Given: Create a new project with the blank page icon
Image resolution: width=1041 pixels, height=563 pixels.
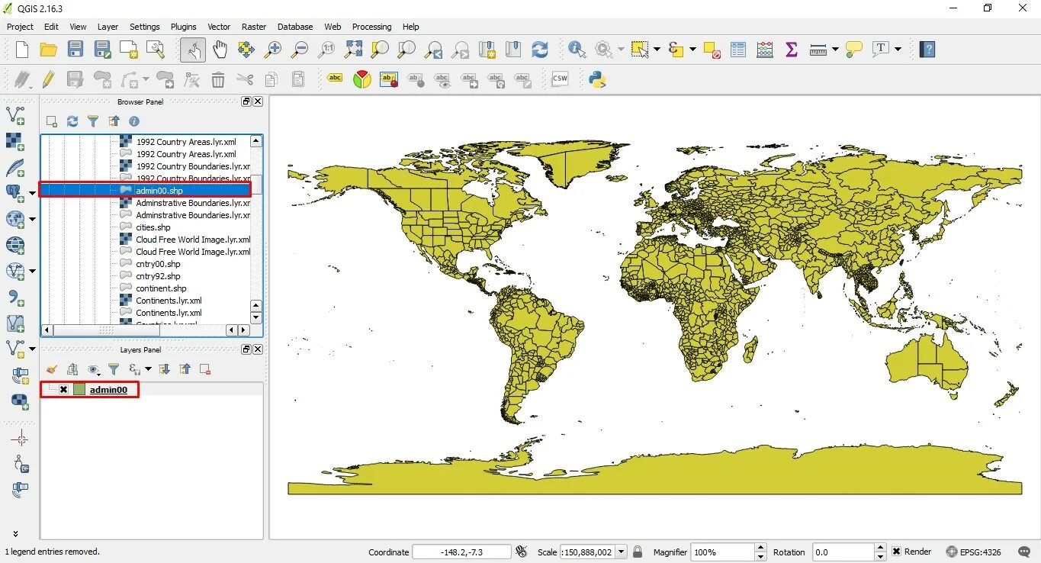Looking at the screenshot, I should click(x=22, y=50).
